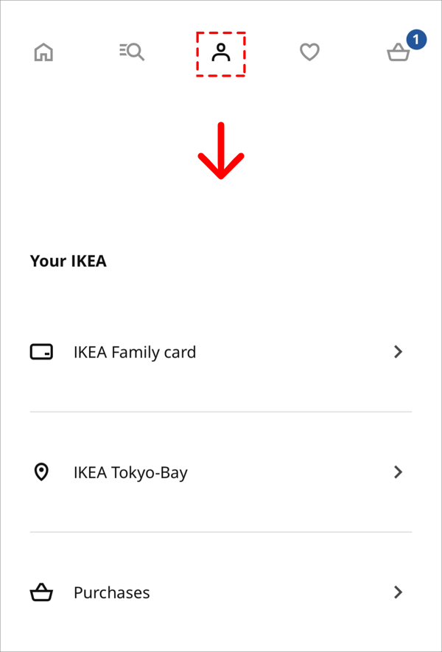Tap the blue basket count badge
Image resolution: width=442 pixels, height=652 pixels.
click(416, 40)
